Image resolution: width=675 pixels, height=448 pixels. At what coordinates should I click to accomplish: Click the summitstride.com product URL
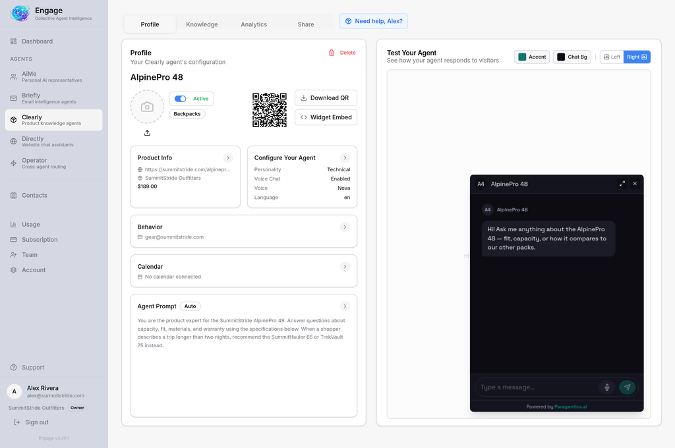[x=188, y=169]
